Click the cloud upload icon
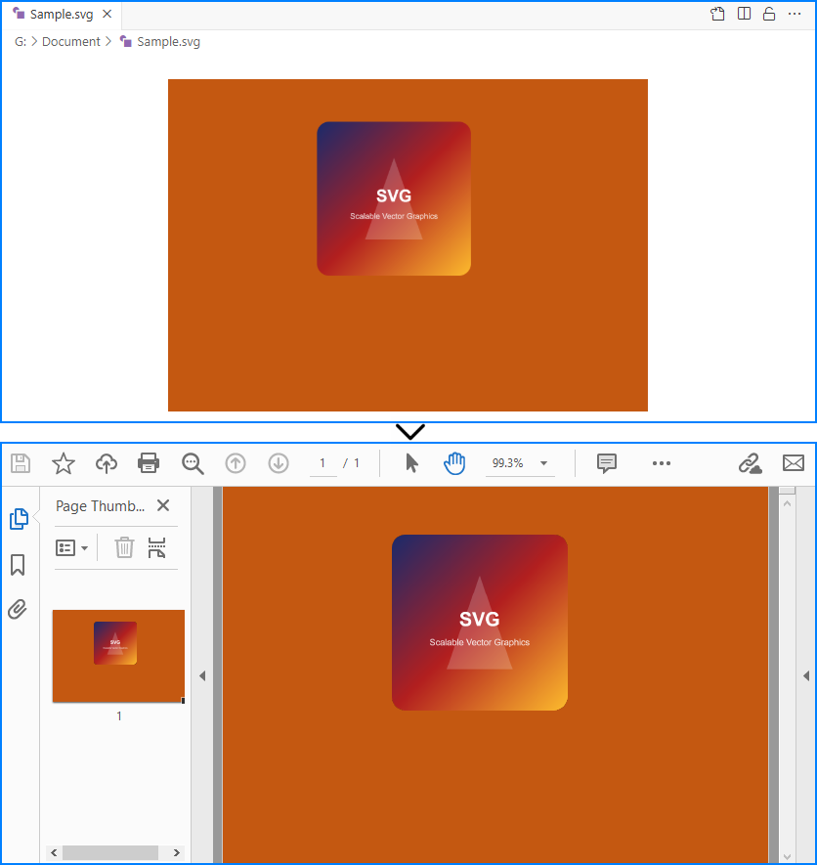This screenshot has width=817, height=865. 107,463
